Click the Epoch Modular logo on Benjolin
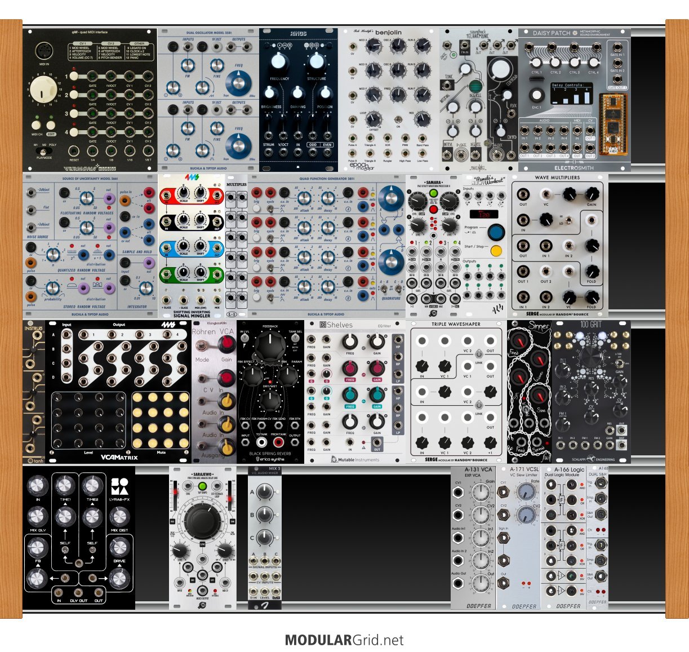Screen dimensions: 689x652 [x=362, y=165]
